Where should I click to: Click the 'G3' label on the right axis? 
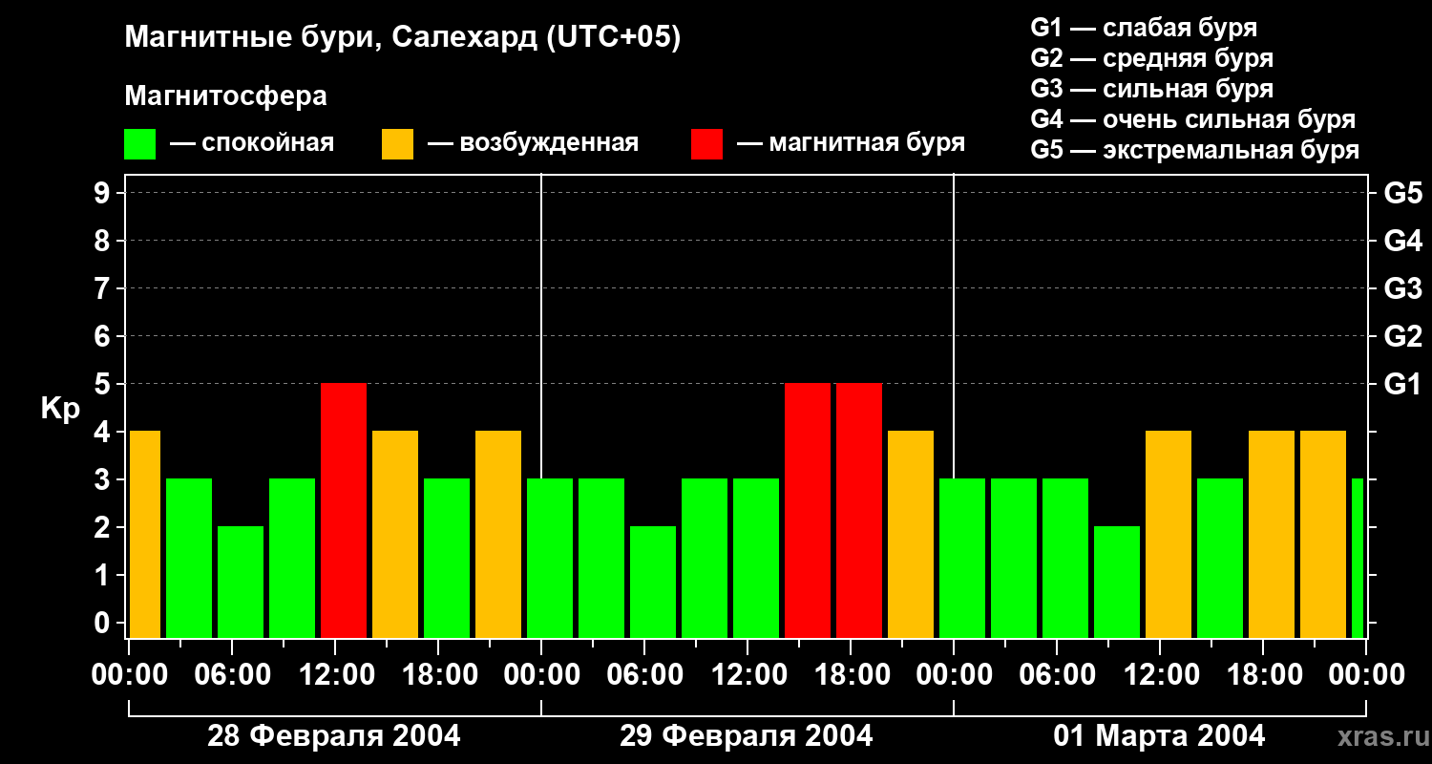pyautogui.click(x=1402, y=288)
